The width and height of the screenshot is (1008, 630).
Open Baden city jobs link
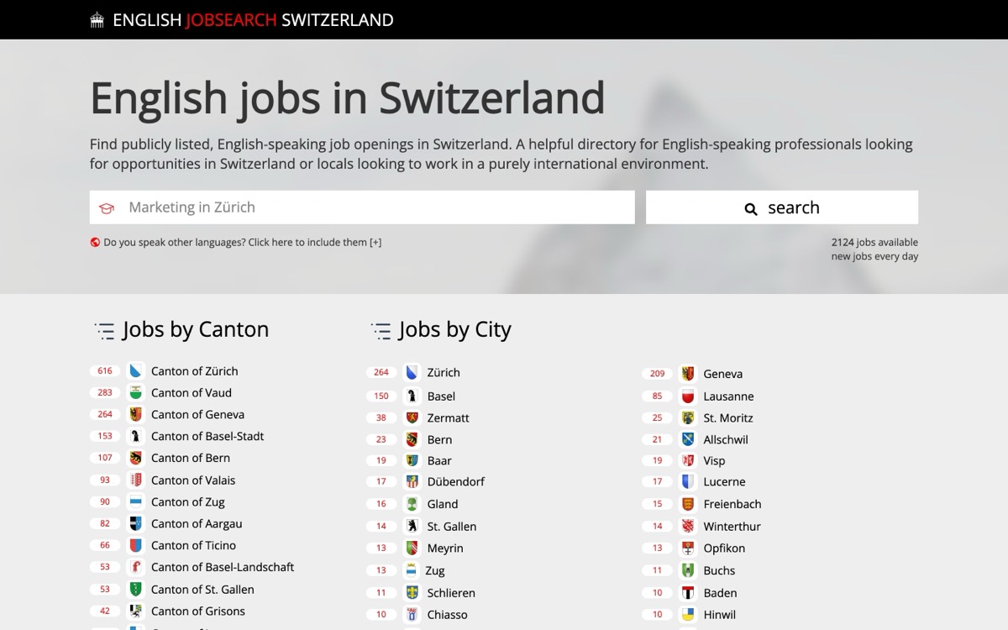pos(720,592)
